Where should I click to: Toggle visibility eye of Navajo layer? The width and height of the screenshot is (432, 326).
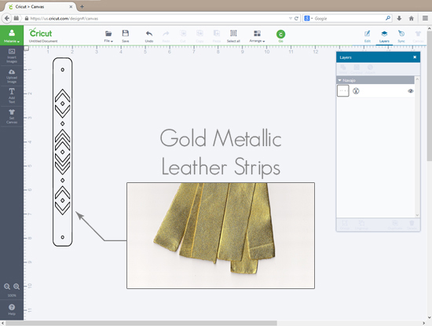(411, 91)
